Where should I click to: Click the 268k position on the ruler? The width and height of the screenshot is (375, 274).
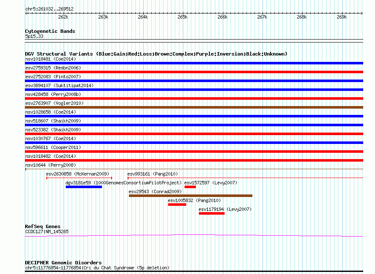pos(302,17)
